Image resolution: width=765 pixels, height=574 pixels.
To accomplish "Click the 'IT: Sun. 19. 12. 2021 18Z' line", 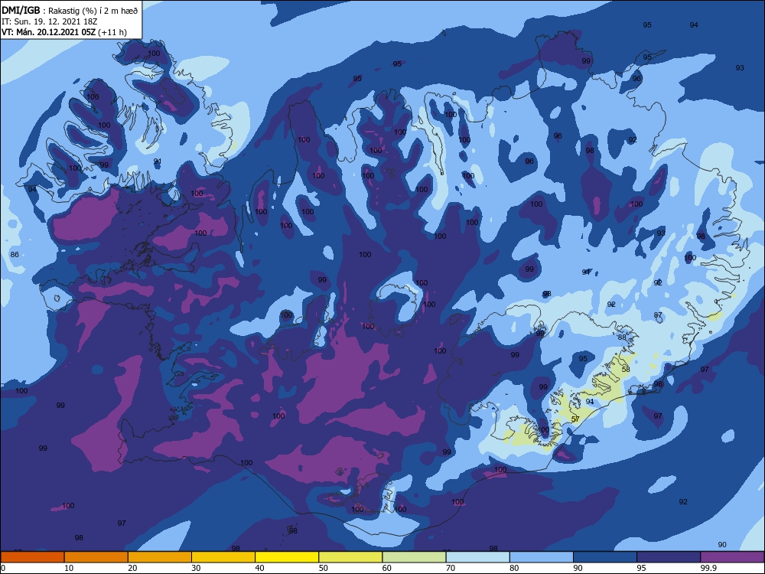I will pyautogui.click(x=49, y=21).
